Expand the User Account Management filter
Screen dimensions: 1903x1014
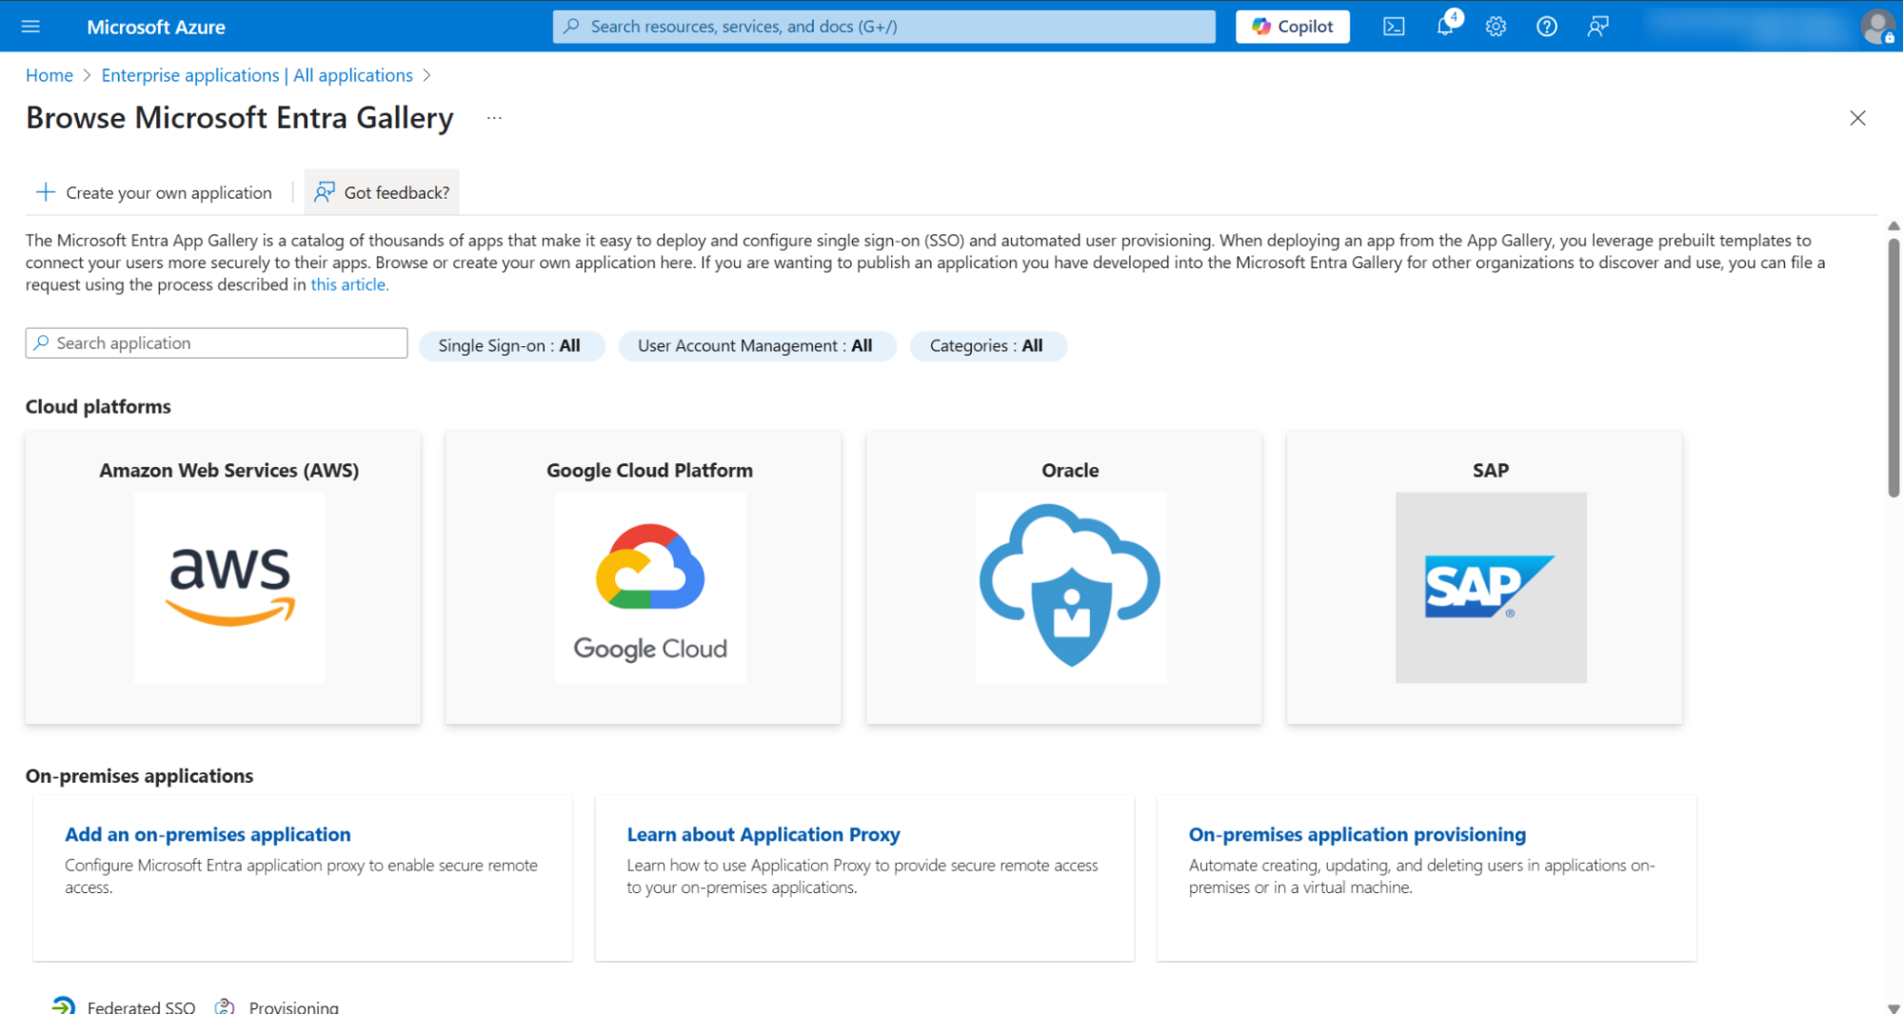756,345
